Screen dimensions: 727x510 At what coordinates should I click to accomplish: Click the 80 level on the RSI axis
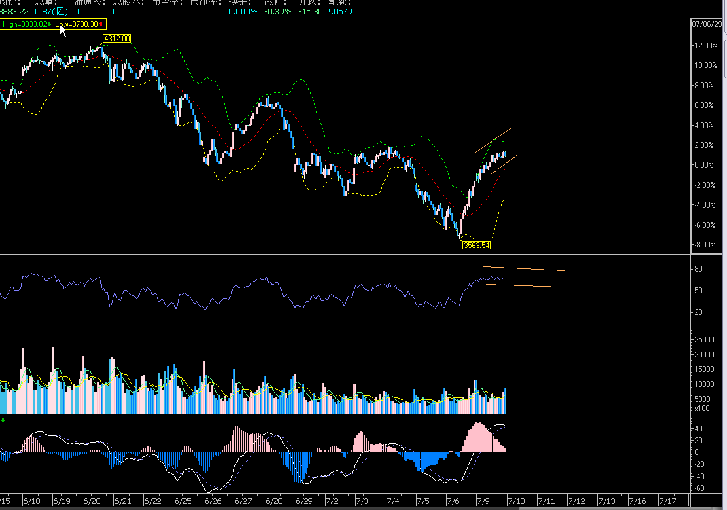click(698, 269)
